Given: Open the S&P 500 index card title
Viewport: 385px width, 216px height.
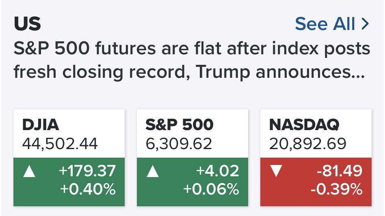Looking at the screenshot, I should 179,125.
